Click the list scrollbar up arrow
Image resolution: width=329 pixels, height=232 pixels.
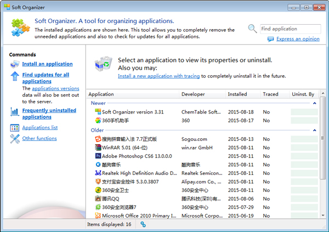point(323,93)
